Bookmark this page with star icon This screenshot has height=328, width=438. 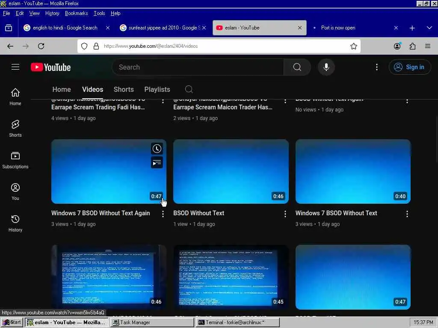354,46
